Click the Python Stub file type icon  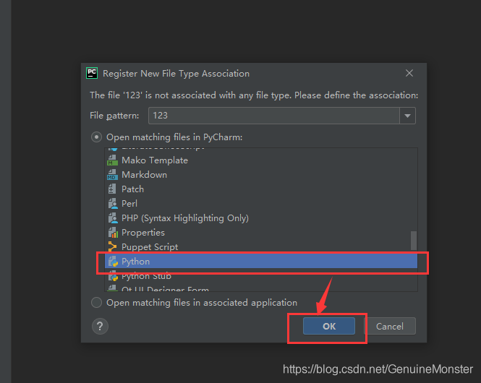point(113,276)
